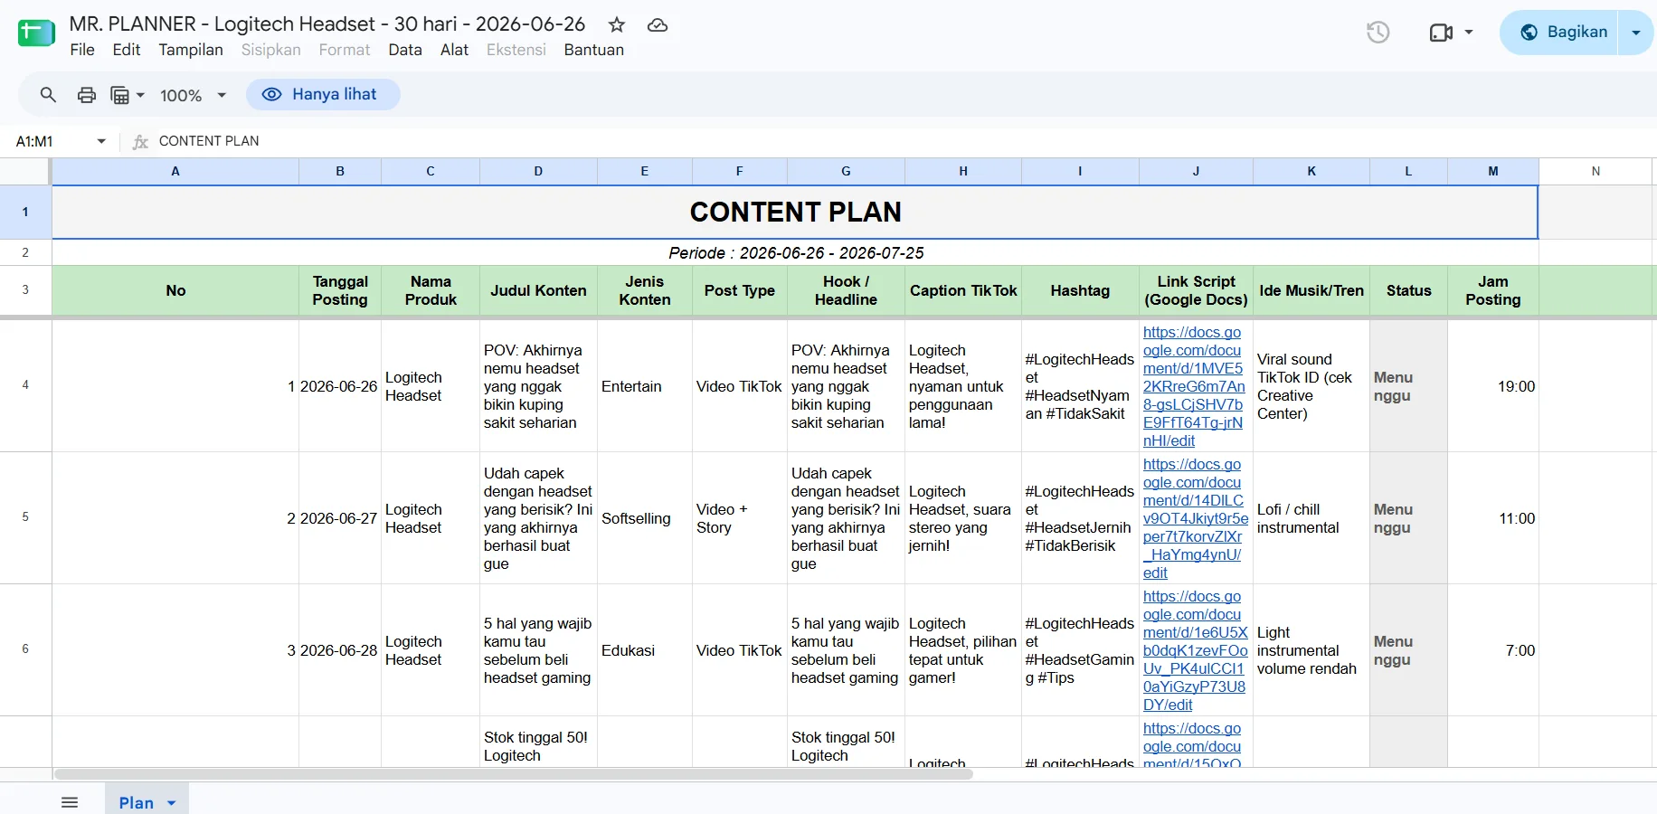Open the Bantuan menu
This screenshot has width=1657, height=814.
click(594, 50)
